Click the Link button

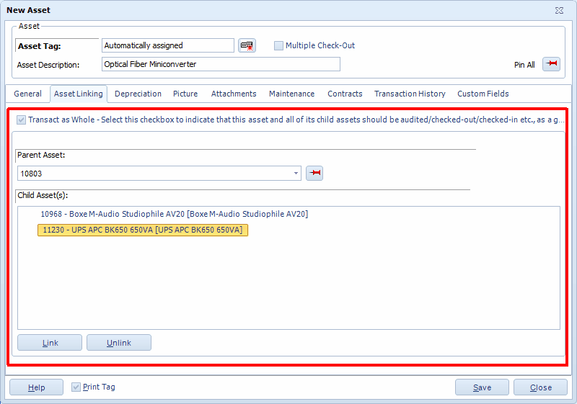point(50,343)
